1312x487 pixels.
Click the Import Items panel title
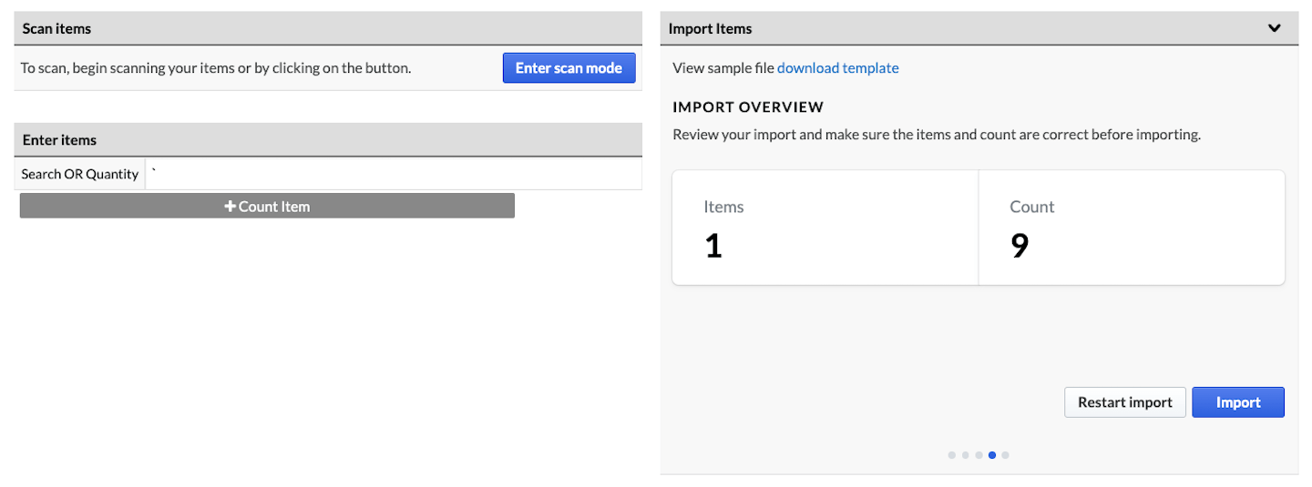[x=711, y=28]
